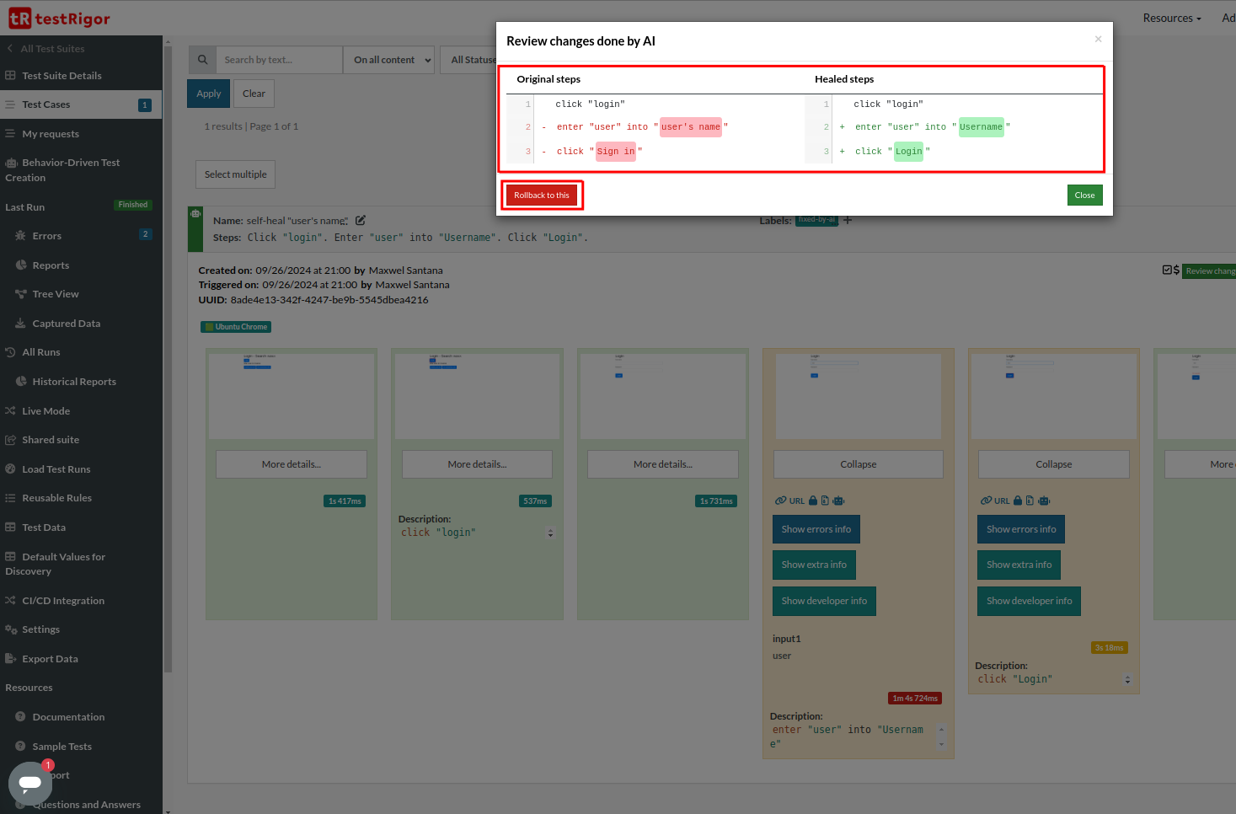Go to Reusable Rules in sidebar
The width and height of the screenshot is (1236, 814).
56,498
